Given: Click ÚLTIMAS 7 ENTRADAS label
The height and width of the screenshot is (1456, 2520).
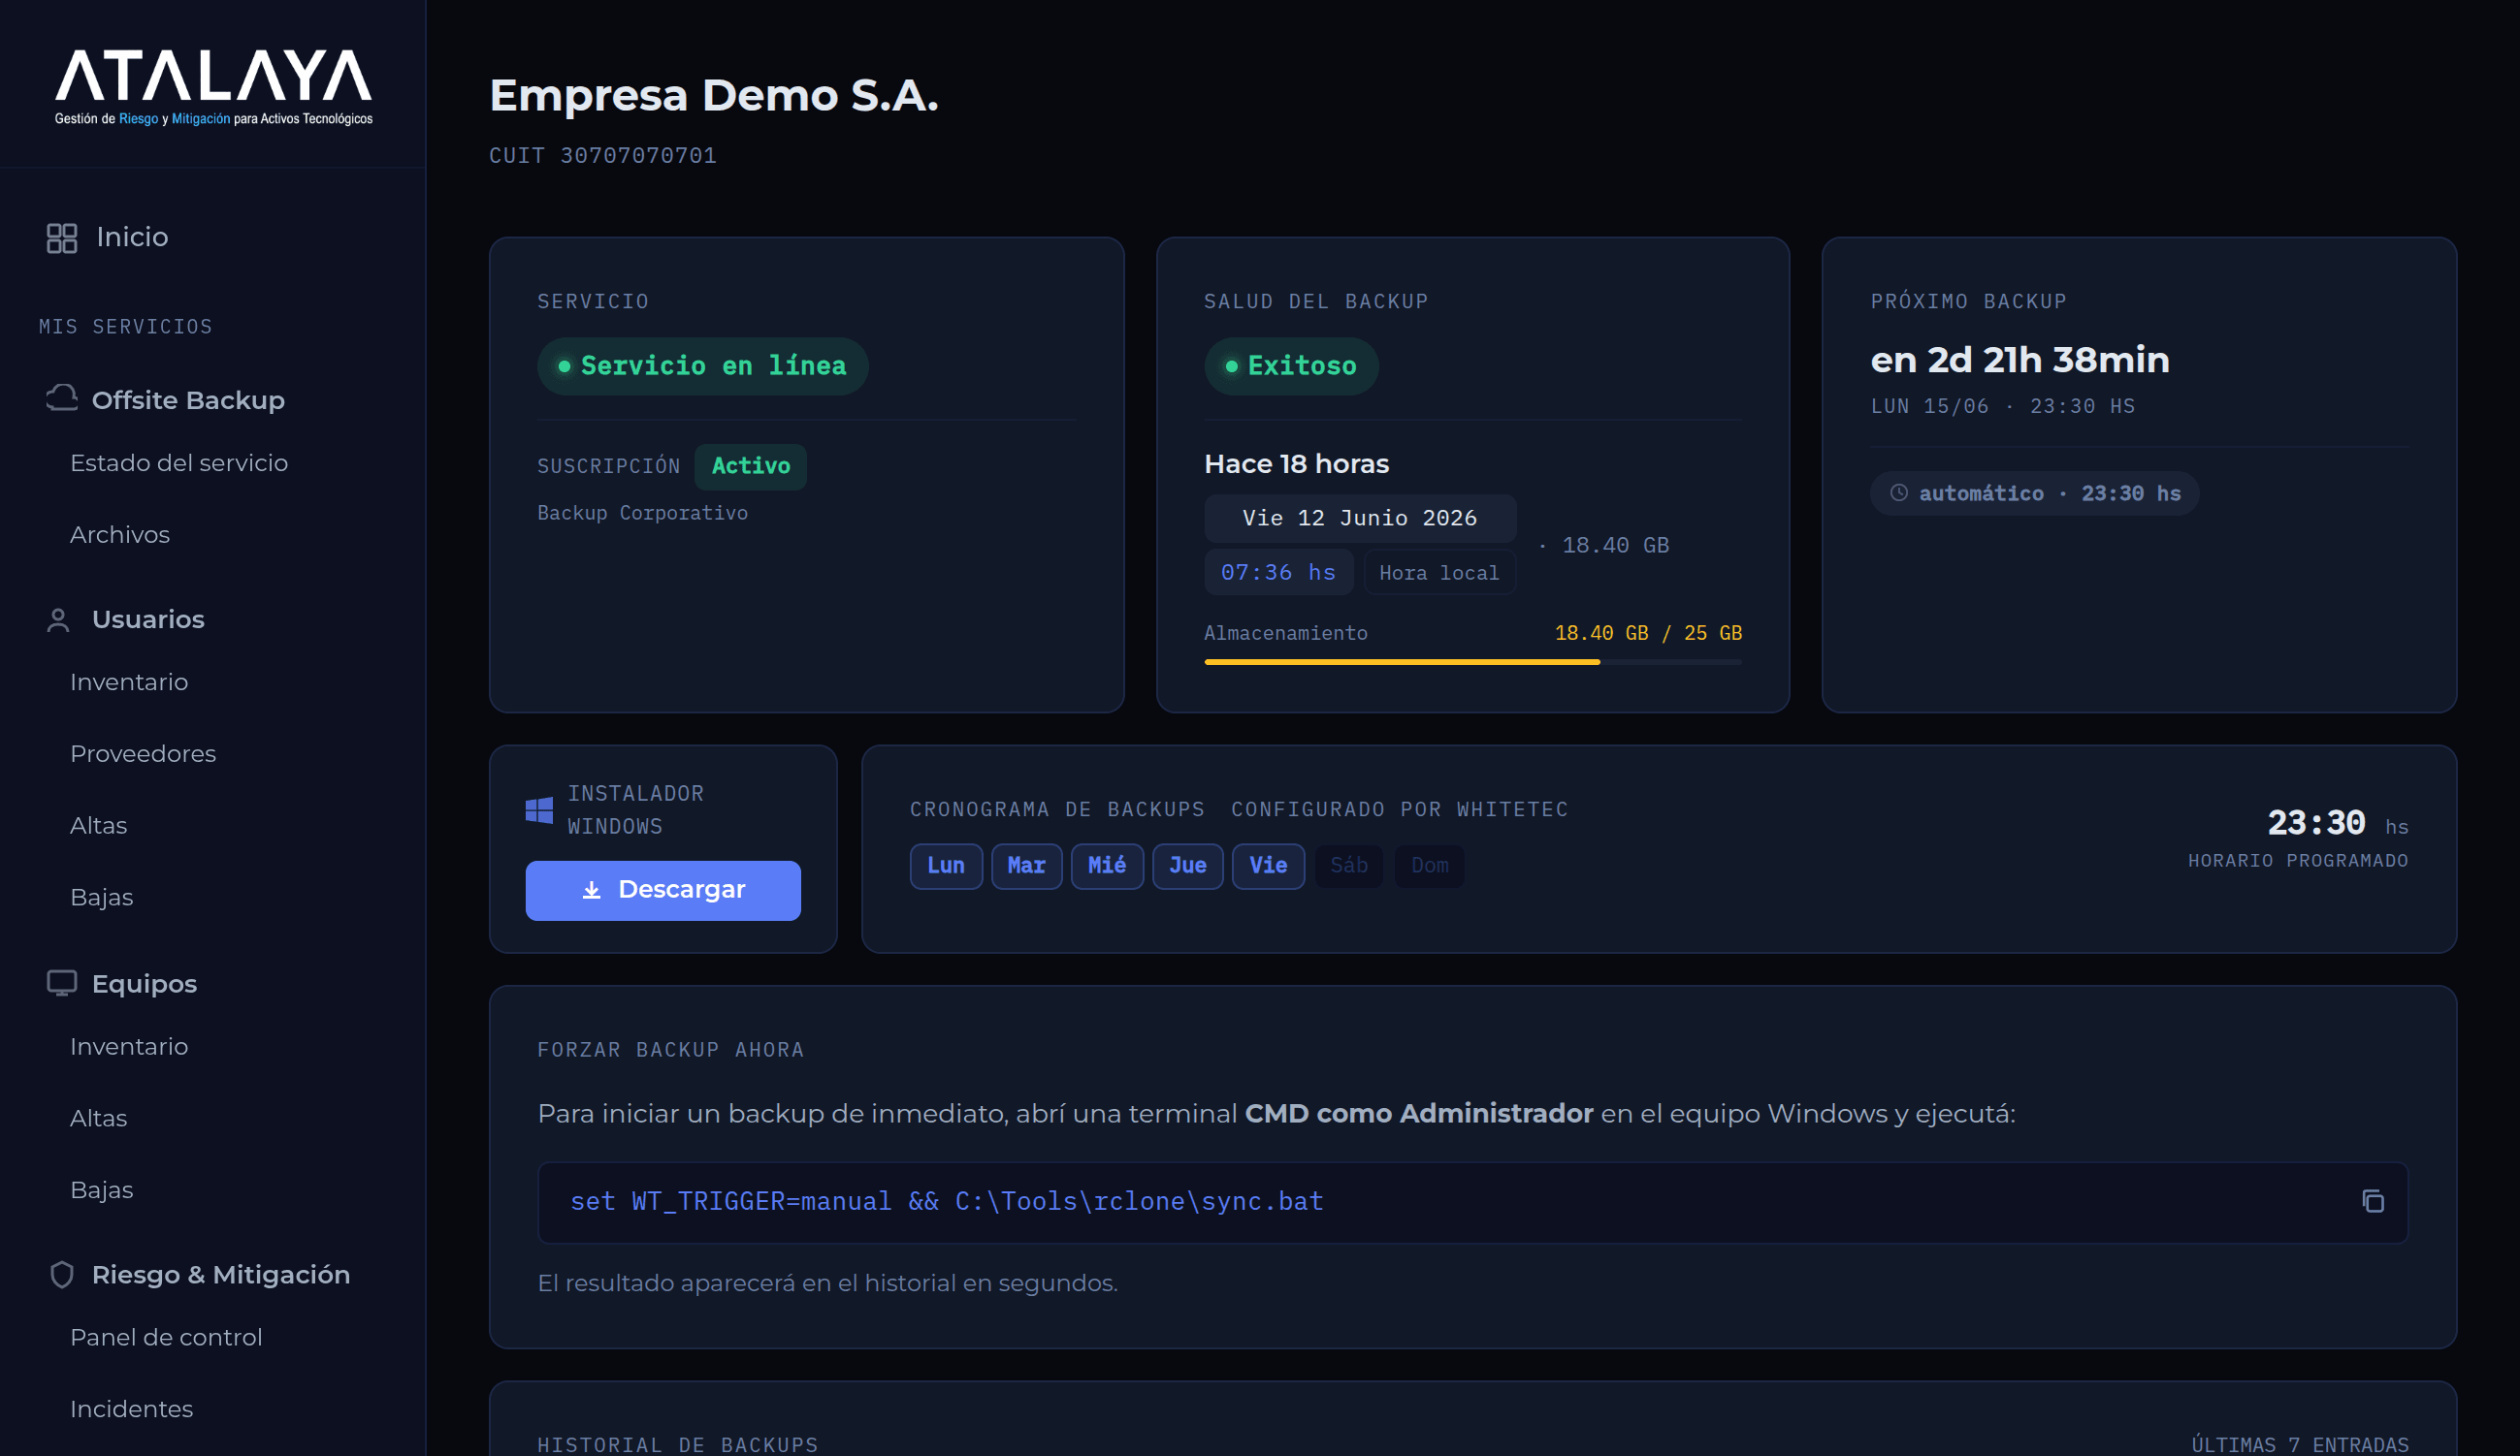Looking at the screenshot, I should 2299,1444.
